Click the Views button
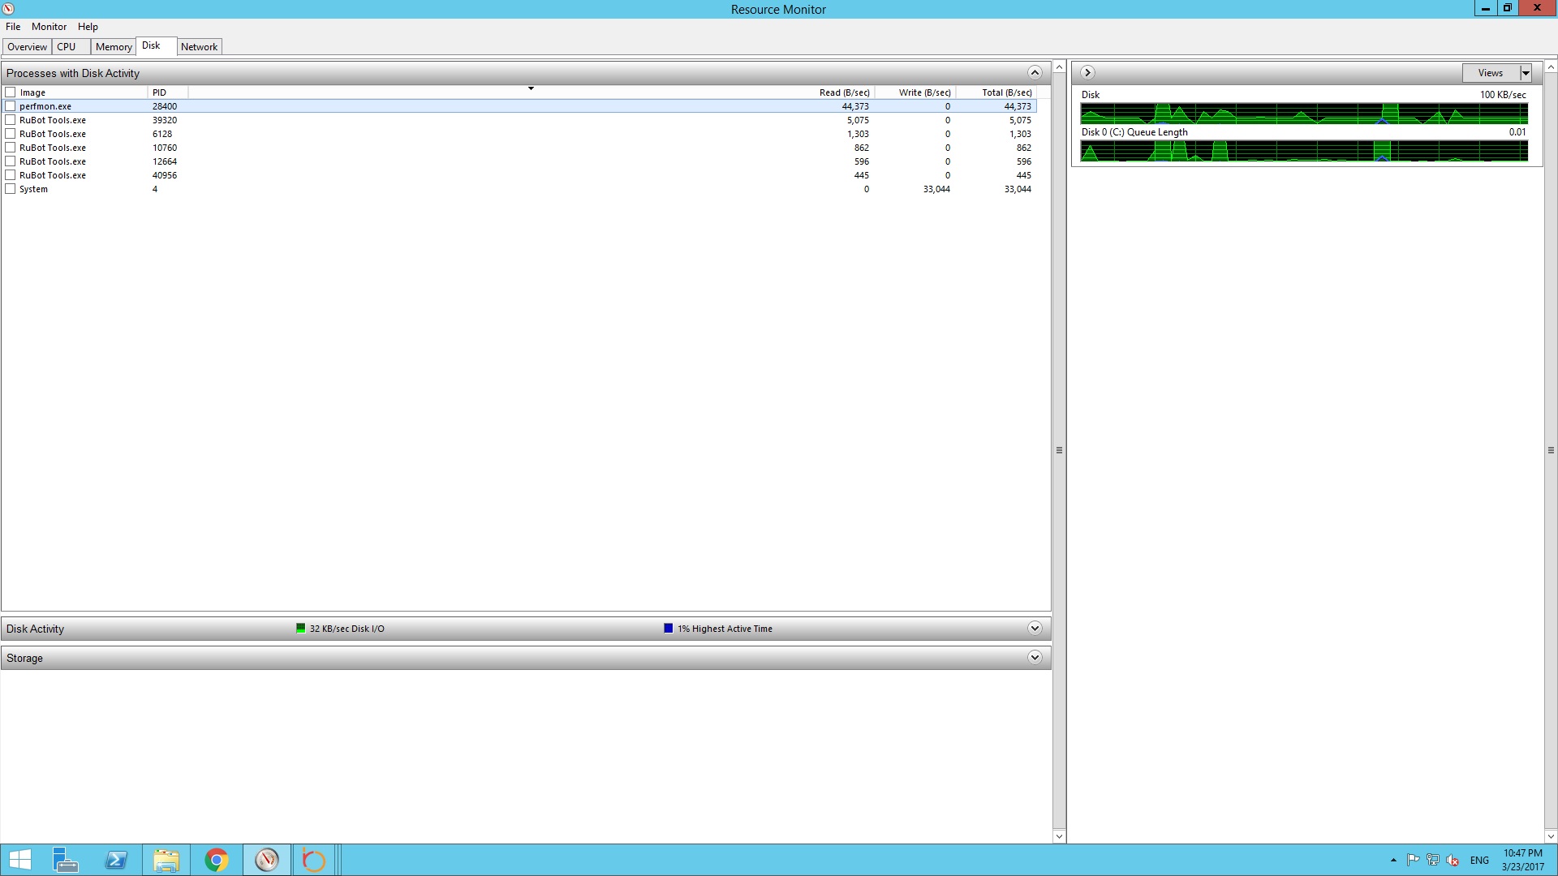The height and width of the screenshot is (876, 1558). click(x=1490, y=73)
